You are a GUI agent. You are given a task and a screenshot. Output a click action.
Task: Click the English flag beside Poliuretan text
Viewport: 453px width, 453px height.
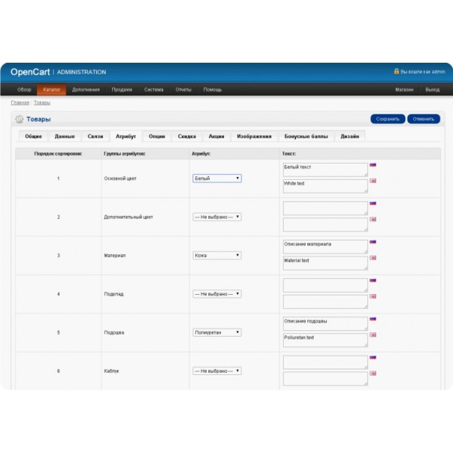pyautogui.click(x=373, y=335)
